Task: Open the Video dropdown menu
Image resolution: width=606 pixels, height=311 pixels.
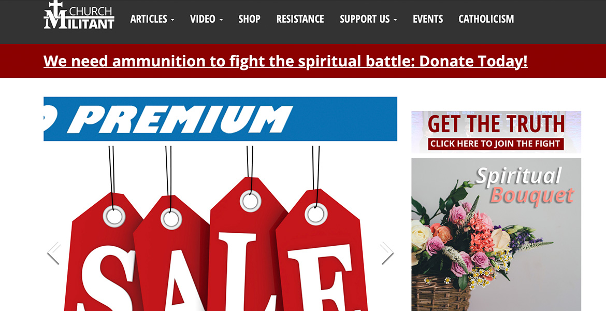Action: click(206, 19)
